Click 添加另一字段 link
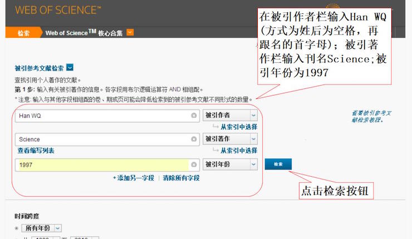Image resolution: width=412 pixels, height=239 pixels. pyautogui.click(x=134, y=178)
